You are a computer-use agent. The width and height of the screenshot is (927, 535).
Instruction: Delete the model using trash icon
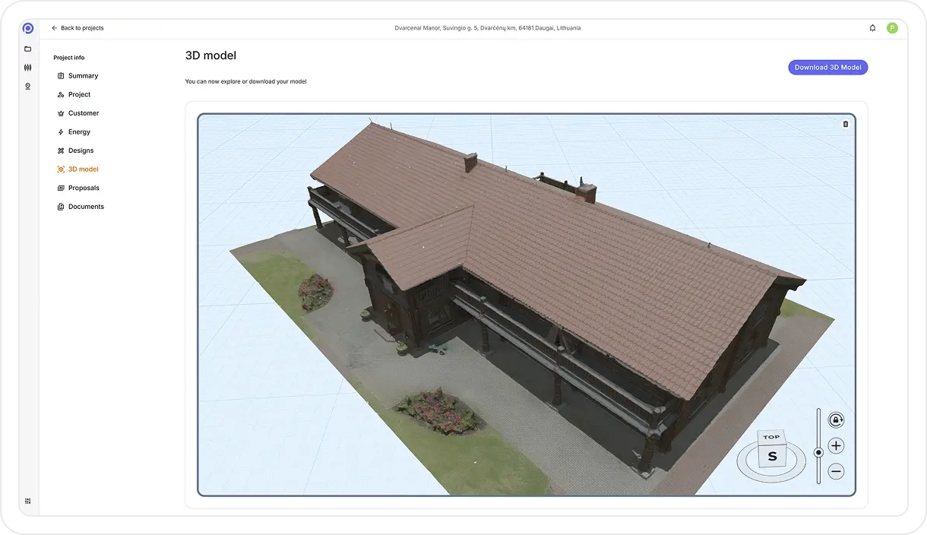(846, 124)
